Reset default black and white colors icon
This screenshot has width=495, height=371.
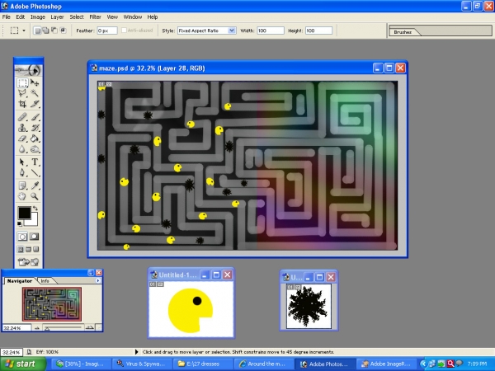(20, 223)
